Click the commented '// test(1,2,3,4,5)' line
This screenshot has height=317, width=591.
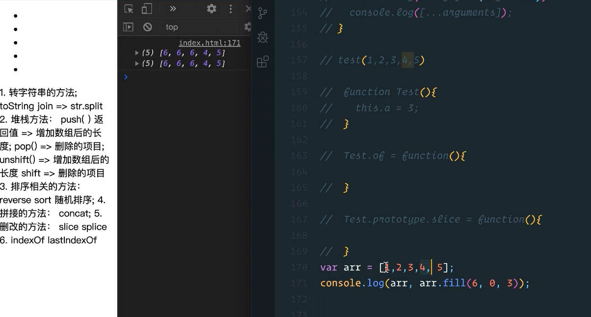(372, 60)
